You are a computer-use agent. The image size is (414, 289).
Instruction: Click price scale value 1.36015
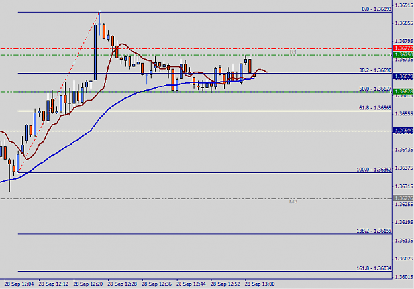[x=404, y=277]
